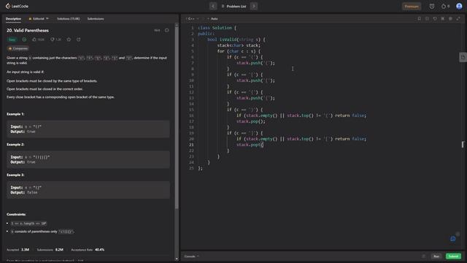This screenshot has width=467, height=263.
Task: Click the keyboard shortcuts icon in editor toolbar
Action: click(443, 19)
